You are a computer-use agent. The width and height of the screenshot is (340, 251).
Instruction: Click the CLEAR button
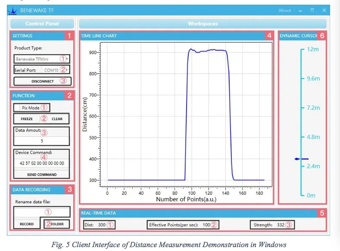[x=57, y=119]
